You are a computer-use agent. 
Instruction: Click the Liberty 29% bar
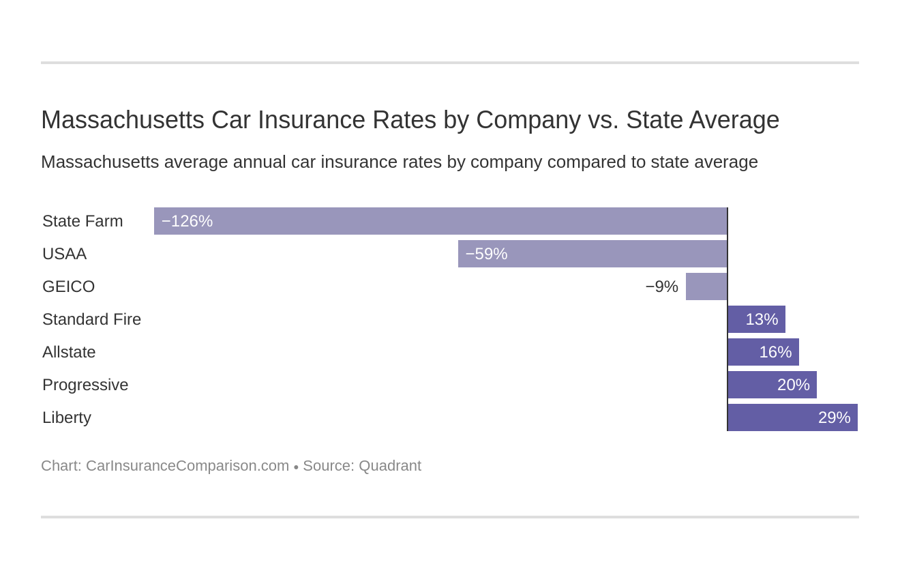click(792, 417)
